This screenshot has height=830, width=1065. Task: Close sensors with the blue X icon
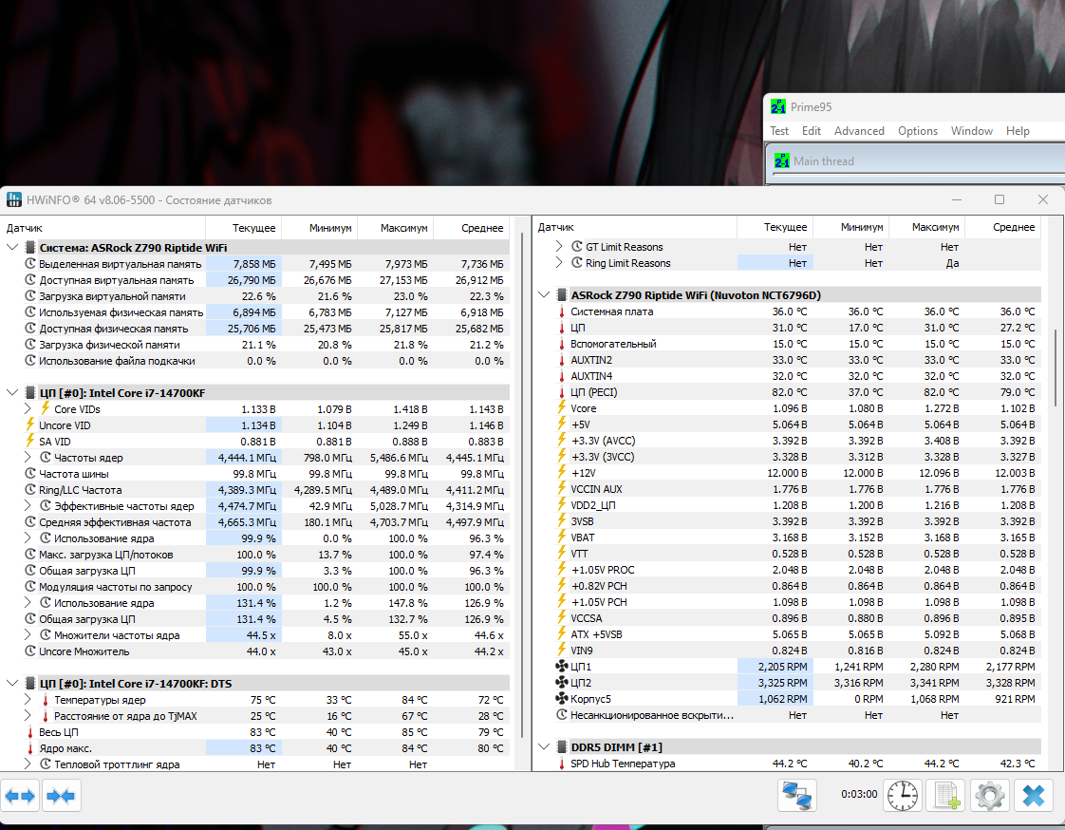(x=1033, y=795)
